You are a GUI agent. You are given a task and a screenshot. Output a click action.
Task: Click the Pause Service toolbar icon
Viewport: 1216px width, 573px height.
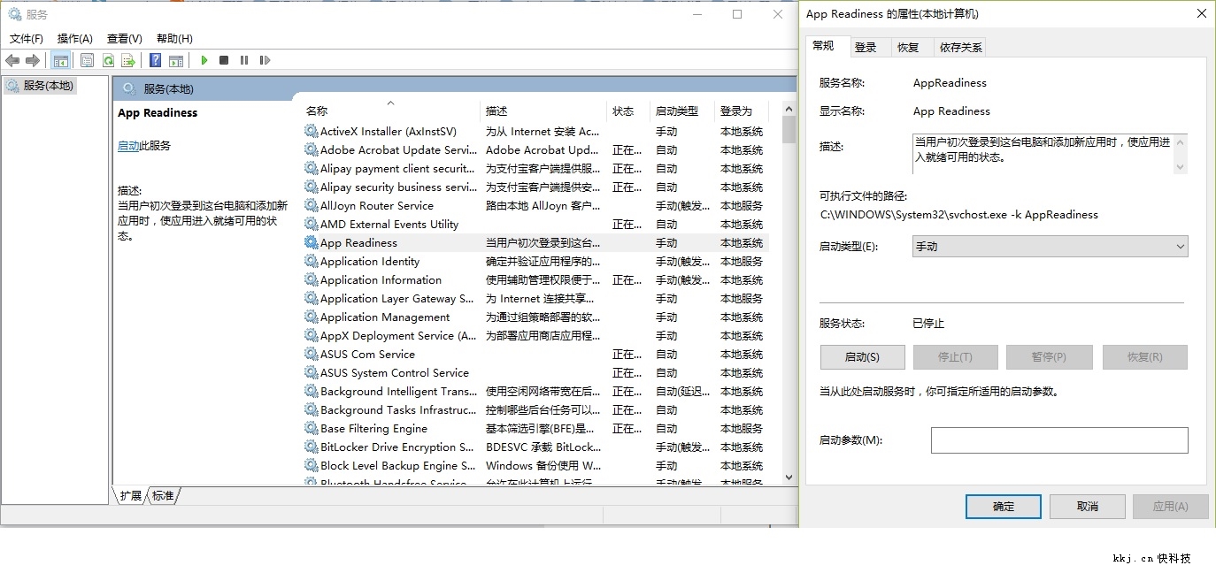[244, 60]
